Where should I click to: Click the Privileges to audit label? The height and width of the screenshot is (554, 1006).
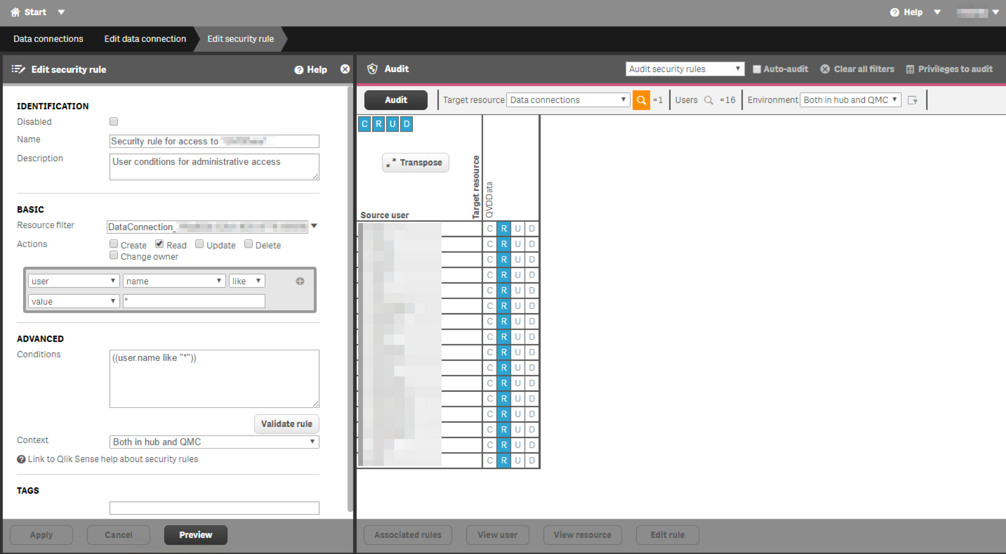[955, 69]
